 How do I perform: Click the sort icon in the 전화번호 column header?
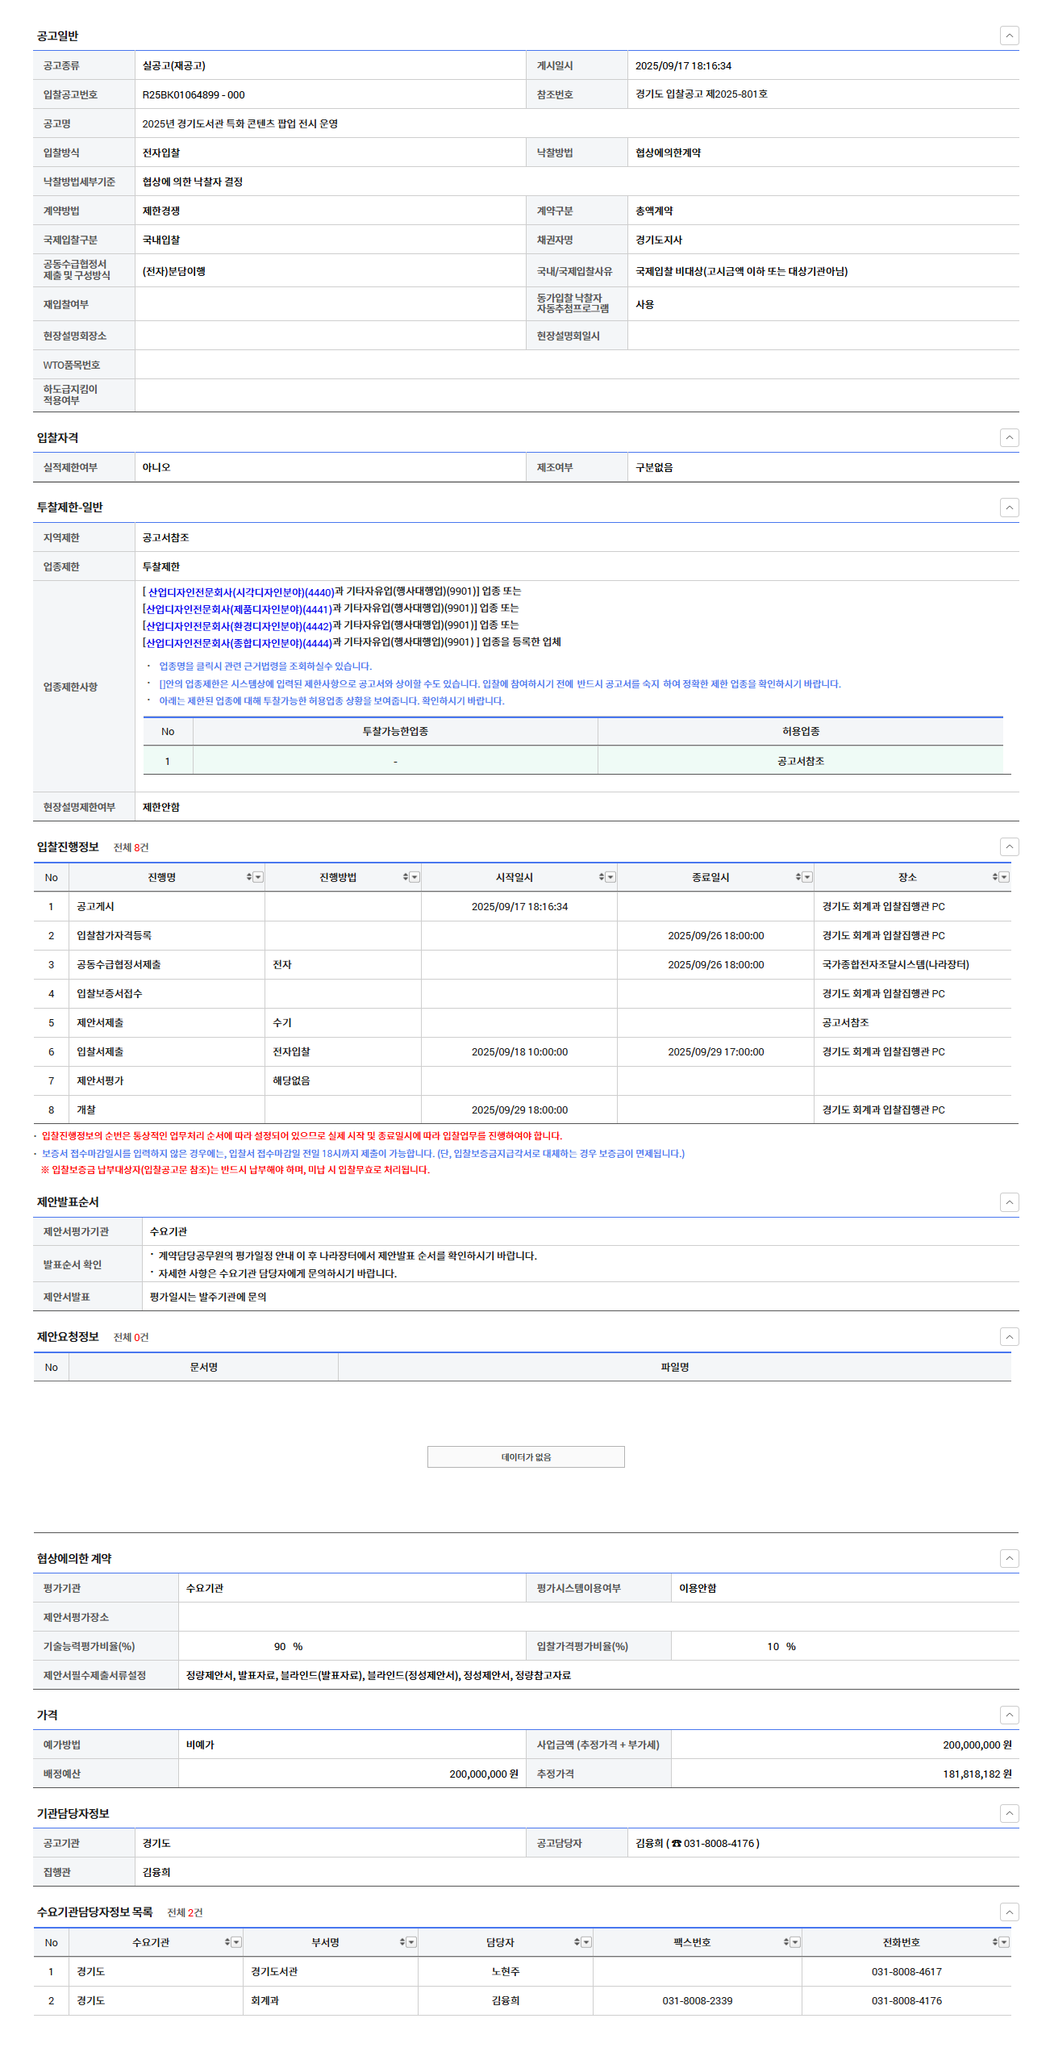click(x=995, y=1942)
